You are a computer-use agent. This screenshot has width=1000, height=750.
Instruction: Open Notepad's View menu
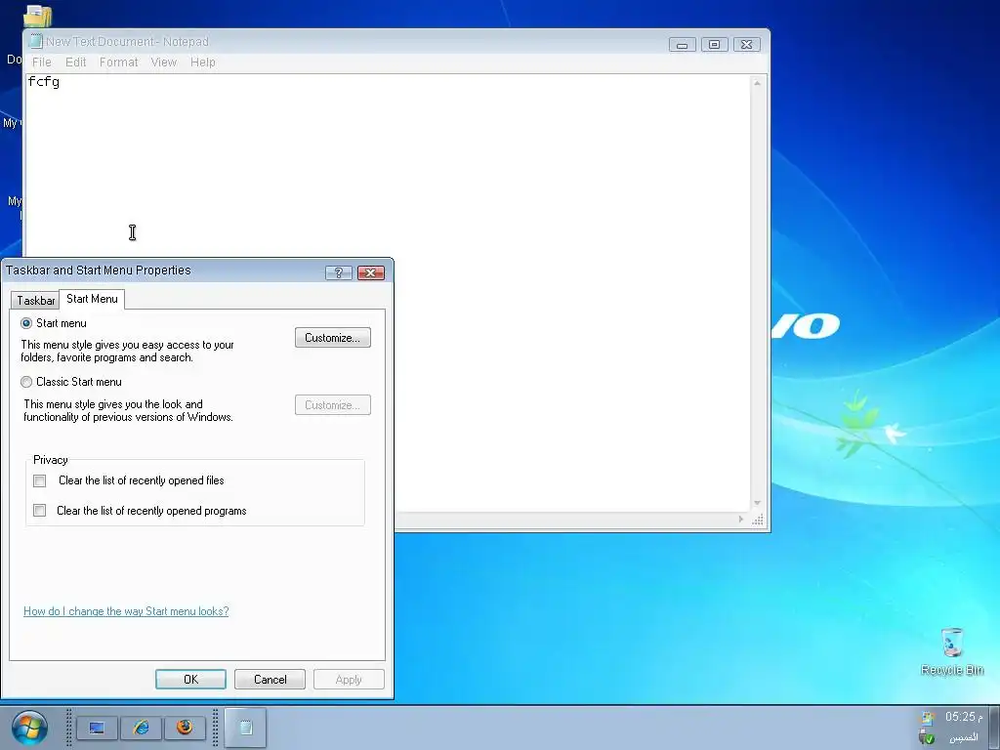(163, 62)
